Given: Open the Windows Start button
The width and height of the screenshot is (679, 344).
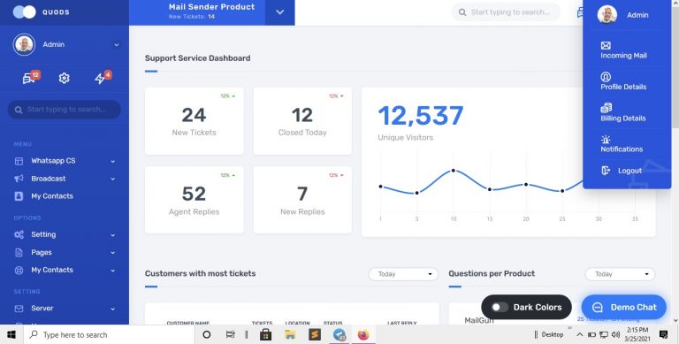Looking at the screenshot, I should pos(11,334).
